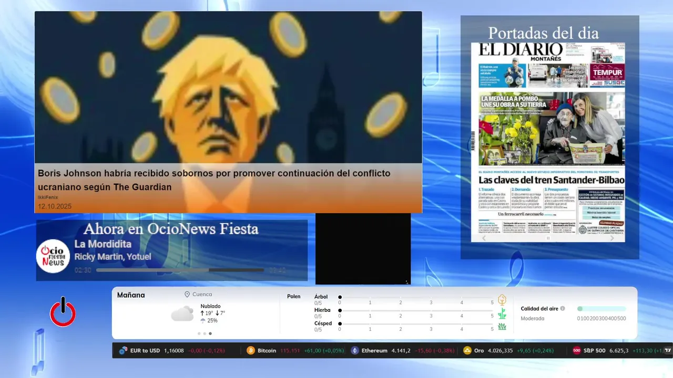Click the Oro gold icon in ticker

467,351
